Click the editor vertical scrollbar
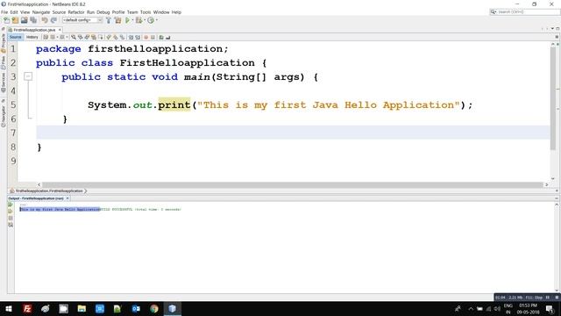 (553, 98)
